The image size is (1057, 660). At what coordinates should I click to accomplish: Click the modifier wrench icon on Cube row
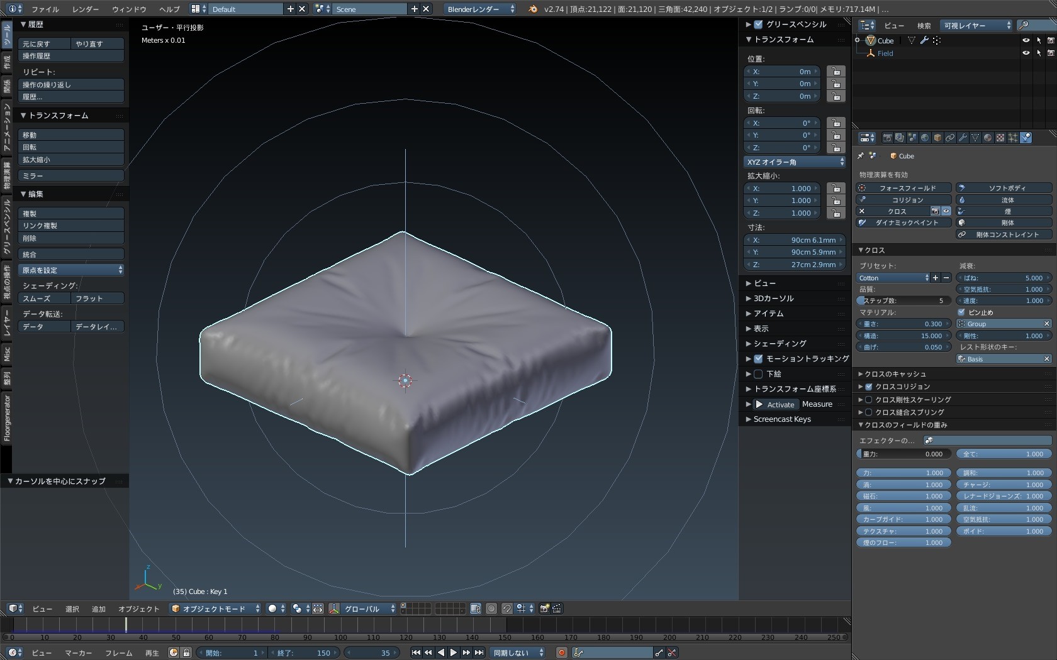pos(924,40)
